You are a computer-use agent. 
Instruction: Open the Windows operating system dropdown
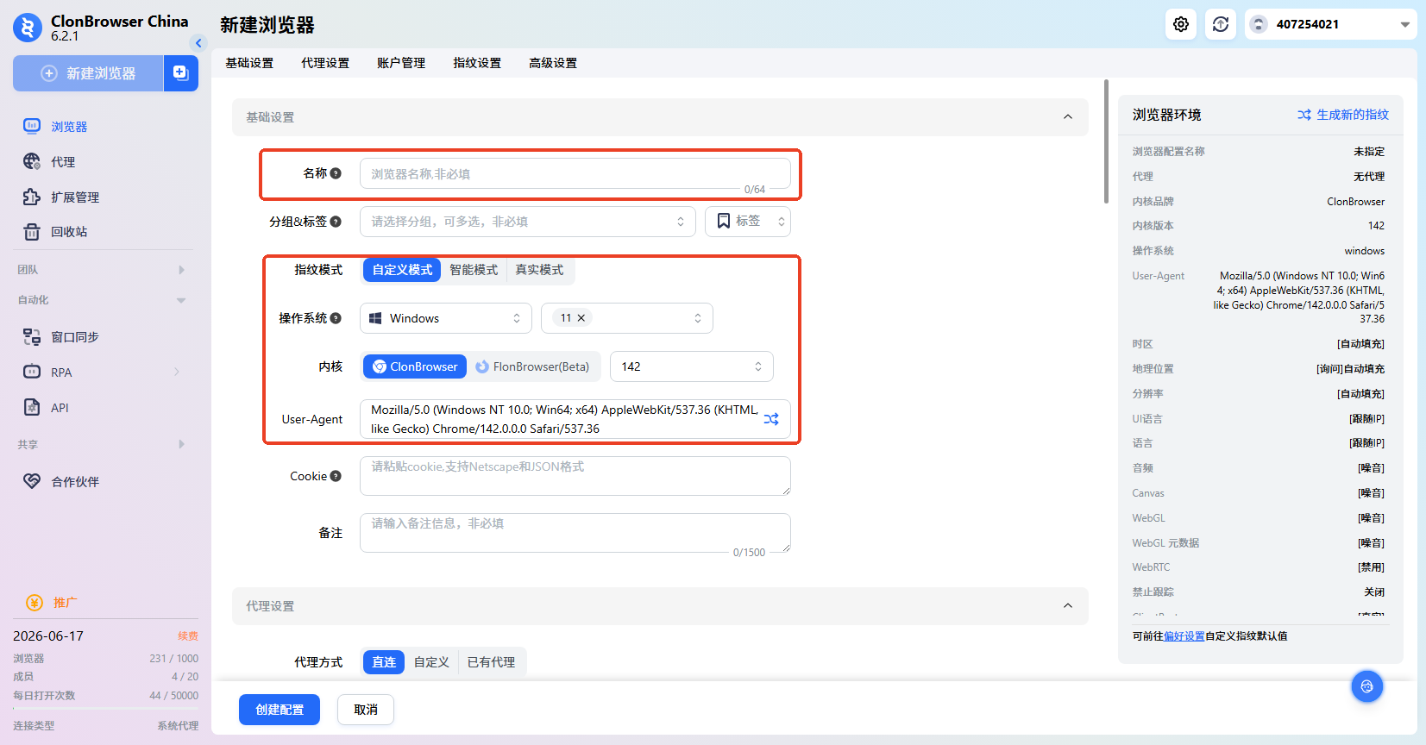(x=446, y=318)
